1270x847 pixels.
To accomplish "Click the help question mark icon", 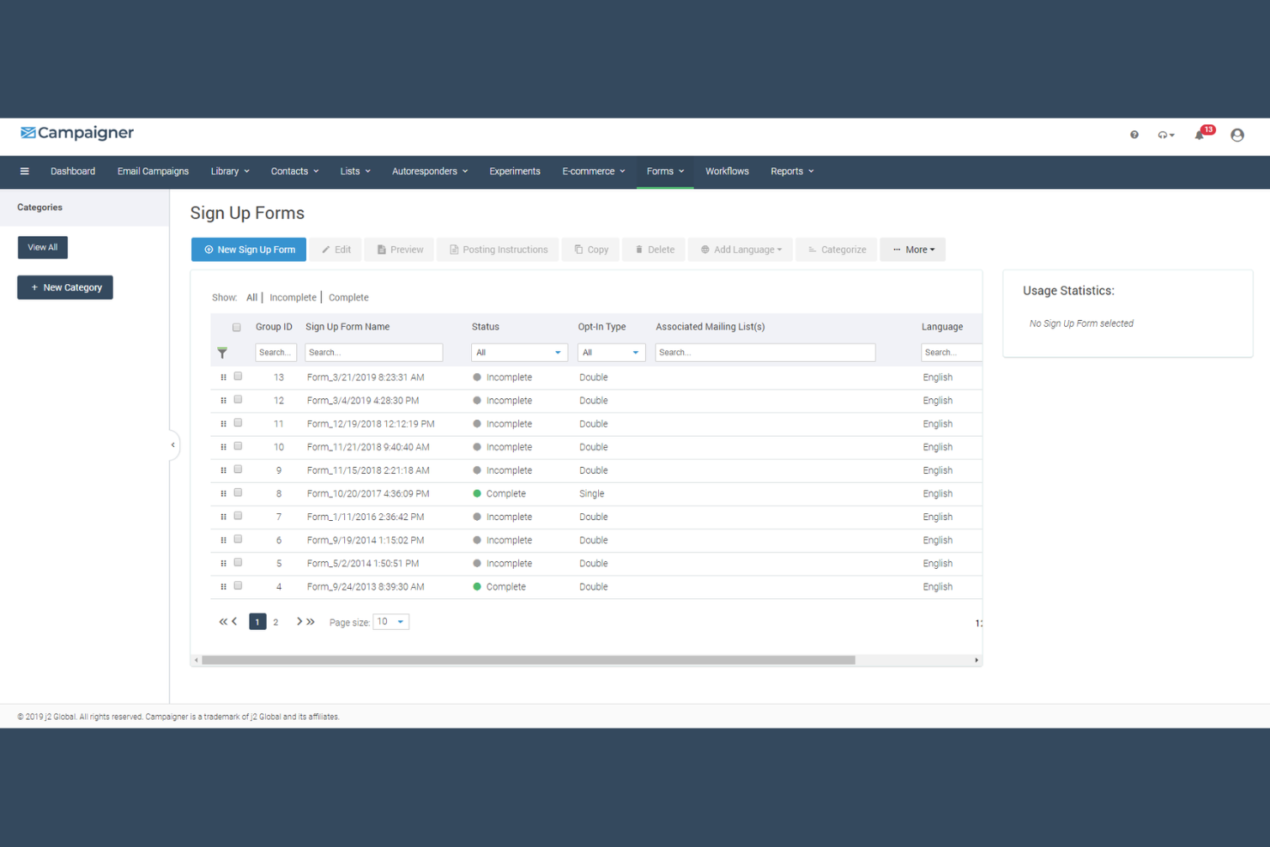I will click(1134, 135).
